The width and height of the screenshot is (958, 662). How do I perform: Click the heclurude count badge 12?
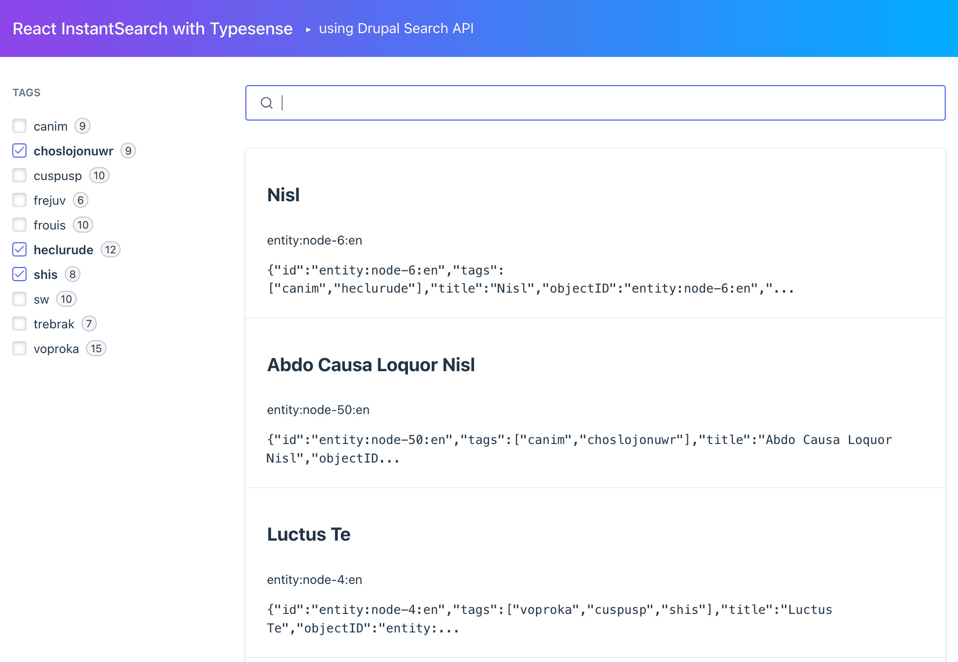pyautogui.click(x=110, y=250)
